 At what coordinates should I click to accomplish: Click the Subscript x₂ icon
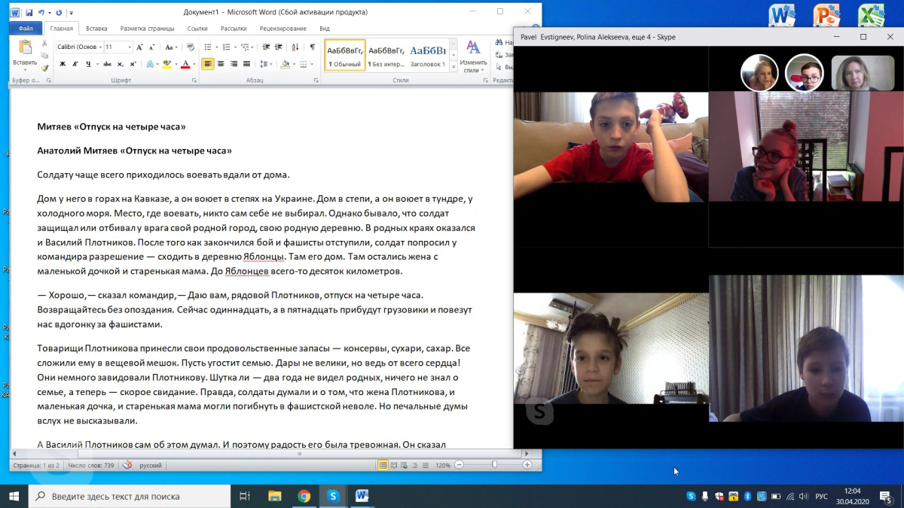click(x=121, y=64)
